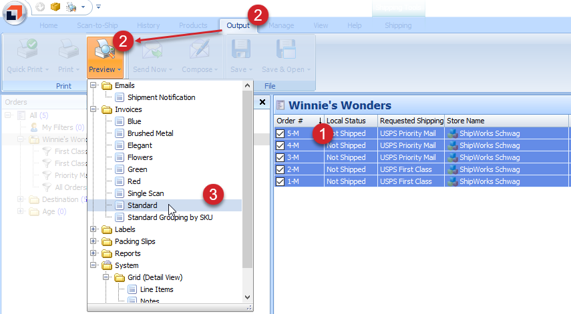Viewport: 571px width, 314px height.
Task: Collapse the Grid (Detail View) node
Action: [106, 277]
